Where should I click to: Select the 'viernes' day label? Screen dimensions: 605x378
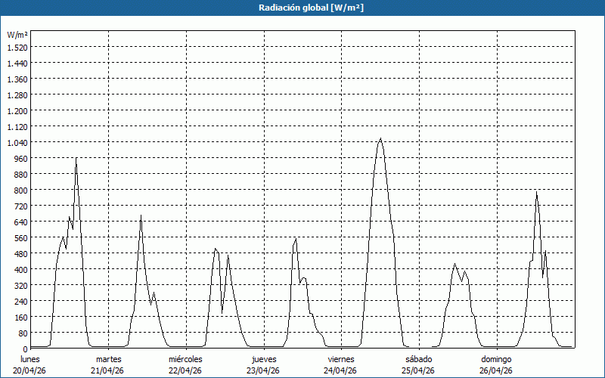click(341, 358)
